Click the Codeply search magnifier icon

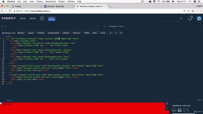coord(181,18)
